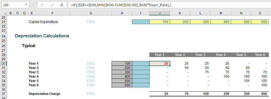This screenshot has width=271, height=99.
Task: Click the Year 6 column heading cell
Action: (x=260, y=55)
